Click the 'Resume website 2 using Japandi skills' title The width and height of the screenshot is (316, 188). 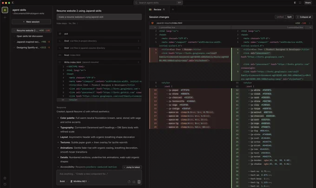[79, 11]
